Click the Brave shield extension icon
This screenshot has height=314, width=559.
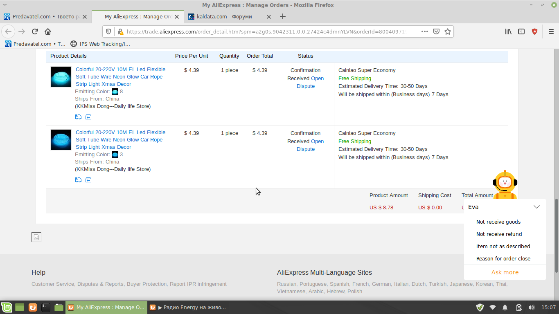click(x=534, y=31)
